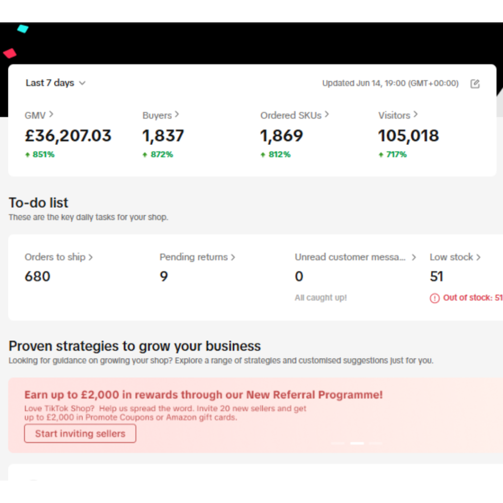Image resolution: width=503 pixels, height=503 pixels.
Task: Click the red out of stock warning icon
Action: pos(435,298)
